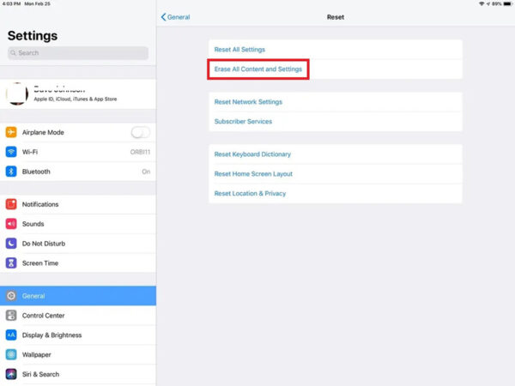Tap the profile avatar picture
Viewport: 515px width, 386px height.
[x=17, y=93]
